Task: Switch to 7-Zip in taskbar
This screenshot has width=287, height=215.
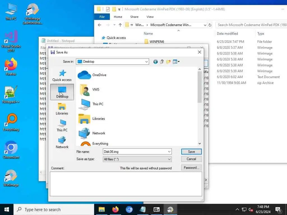Action: 156,209
